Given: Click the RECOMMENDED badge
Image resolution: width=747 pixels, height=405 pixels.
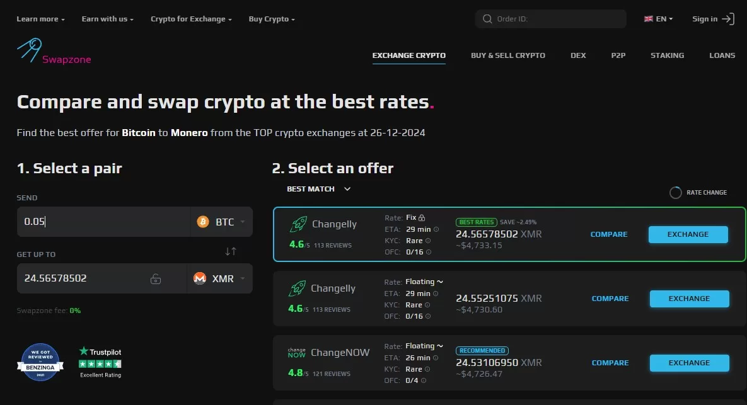Looking at the screenshot, I should pos(482,351).
